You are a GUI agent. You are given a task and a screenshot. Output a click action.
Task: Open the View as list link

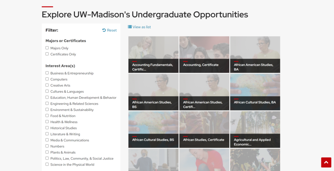(x=142, y=27)
